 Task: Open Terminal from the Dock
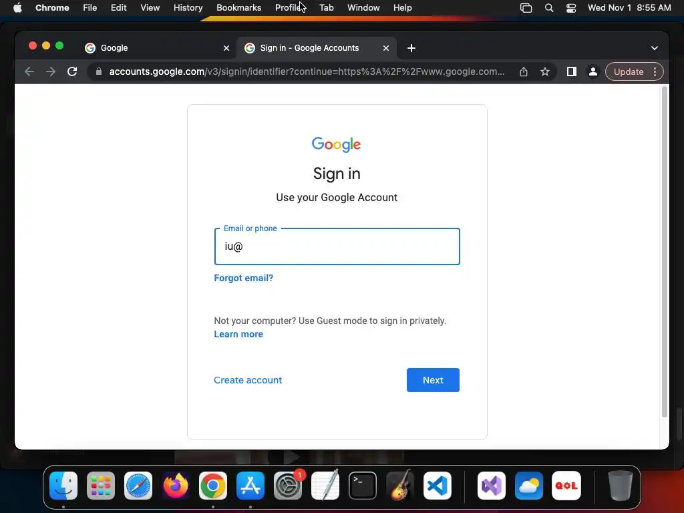(363, 486)
